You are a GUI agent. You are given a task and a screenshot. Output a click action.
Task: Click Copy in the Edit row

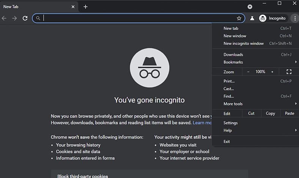[x=271, y=114]
